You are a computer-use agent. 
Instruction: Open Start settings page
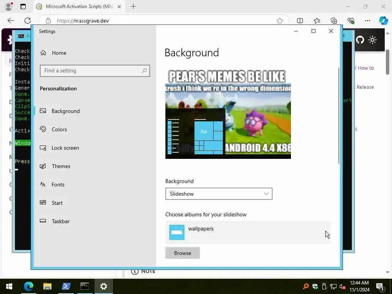(51, 203)
